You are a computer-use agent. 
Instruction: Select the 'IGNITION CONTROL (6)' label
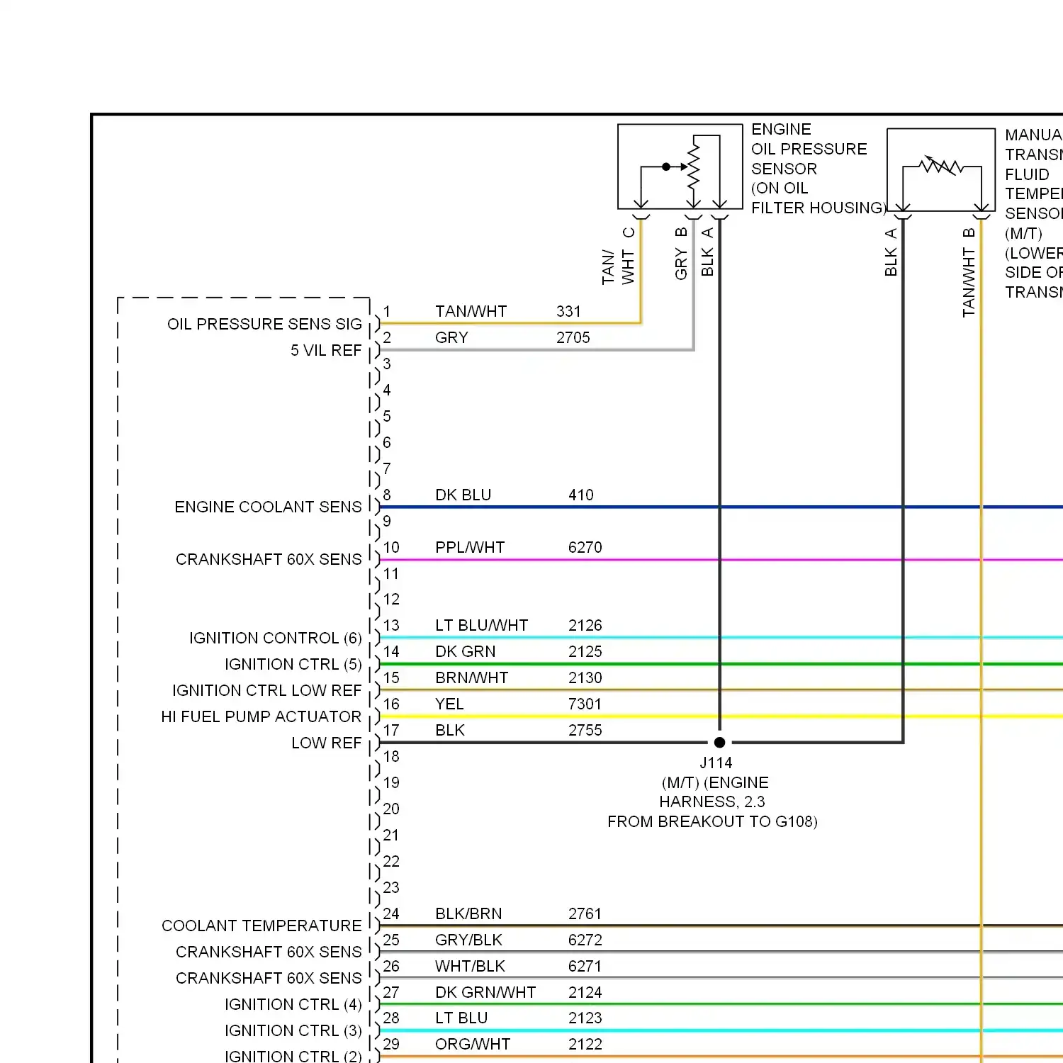[276, 638]
